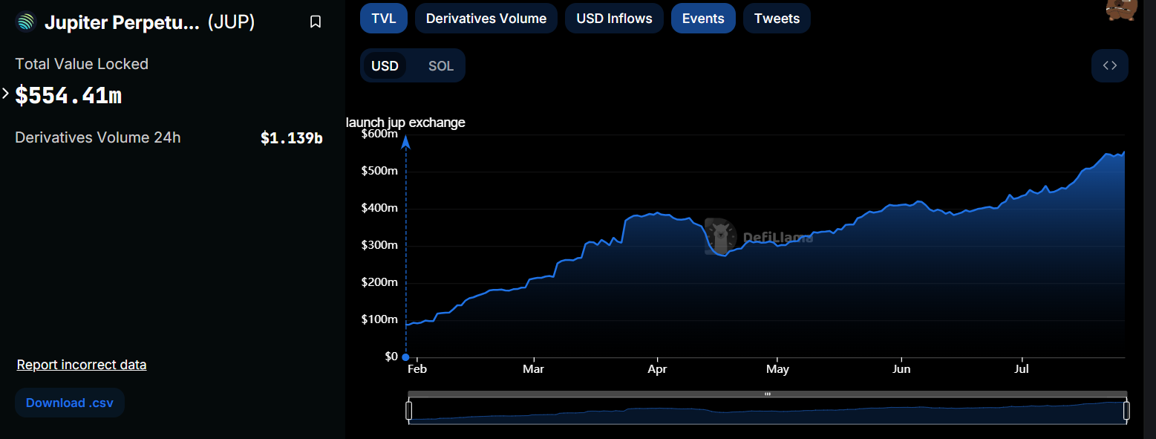
Task: Open the Report incorrect data link
Action: 82,365
